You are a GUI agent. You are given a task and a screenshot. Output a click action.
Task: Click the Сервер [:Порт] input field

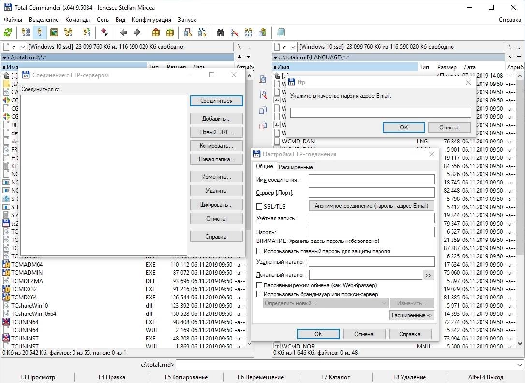click(x=372, y=192)
